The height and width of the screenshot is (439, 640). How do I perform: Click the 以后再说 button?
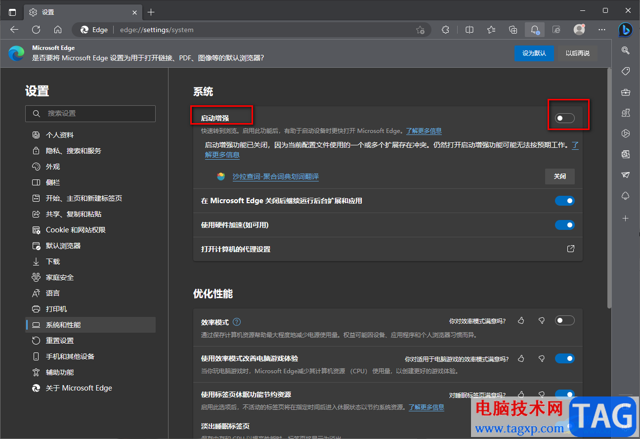pos(578,53)
